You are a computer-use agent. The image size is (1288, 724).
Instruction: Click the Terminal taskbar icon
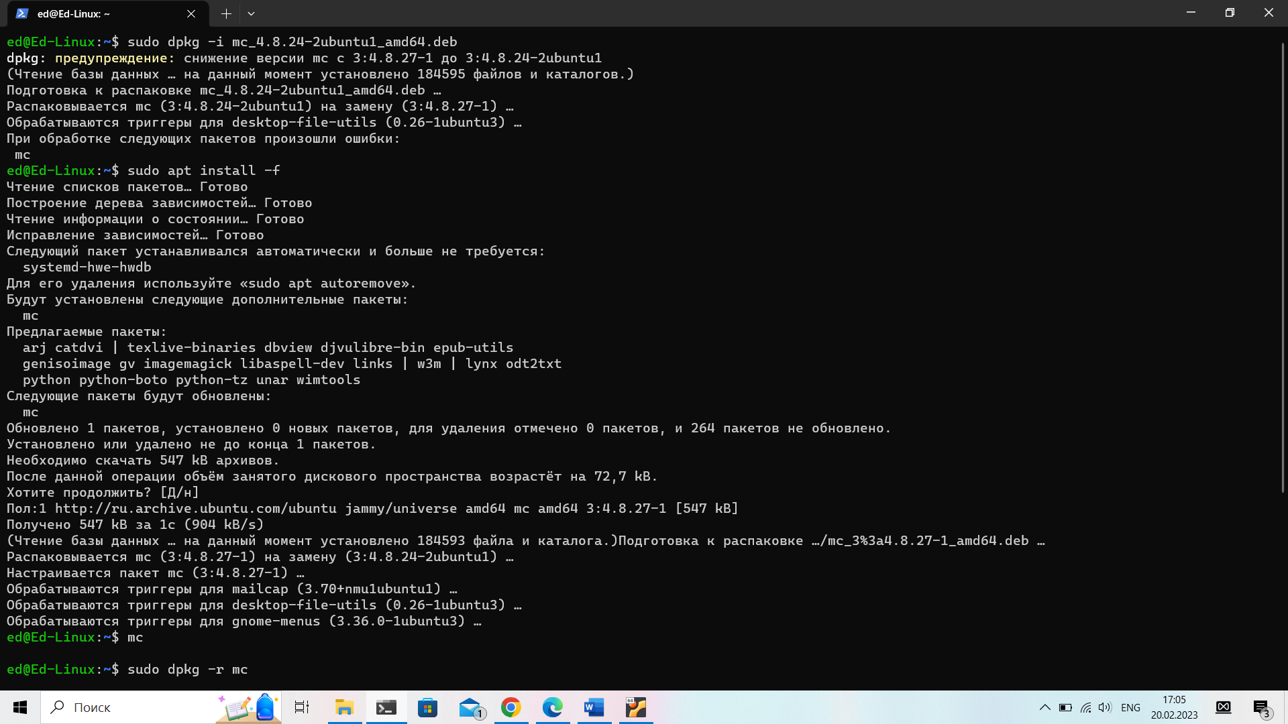pos(386,707)
